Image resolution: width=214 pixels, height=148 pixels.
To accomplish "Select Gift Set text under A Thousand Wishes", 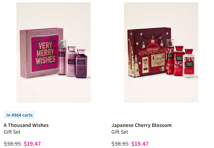I will click(12, 132).
